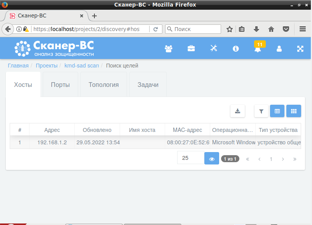Go to next page arrow
312x225 pixels.
pyautogui.click(x=283, y=159)
